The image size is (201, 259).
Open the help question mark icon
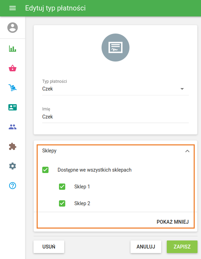13,186
